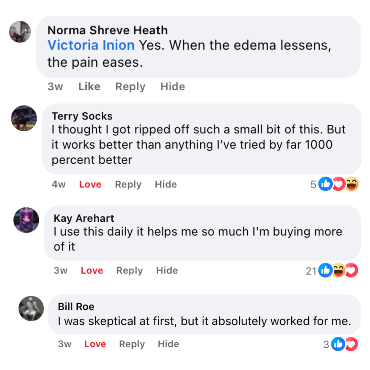The width and height of the screenshot is (370, 370).
Task: Like Norma Shreve Heath's comment
Action: pyautogui.click(x=89, y=86)
